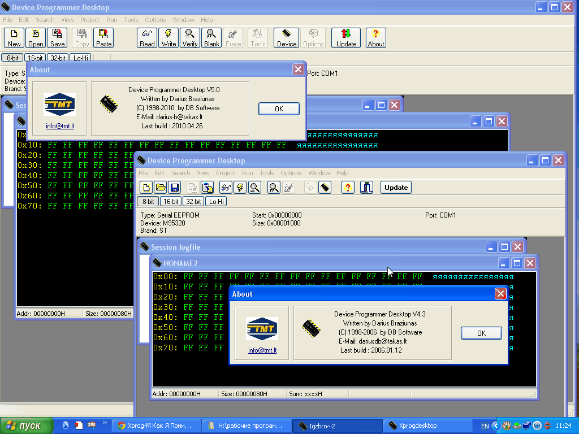Open the info@tmt.lt link in the V4.3 About dialog
This screenshot has height=434, width=579.
coord(262,350)
